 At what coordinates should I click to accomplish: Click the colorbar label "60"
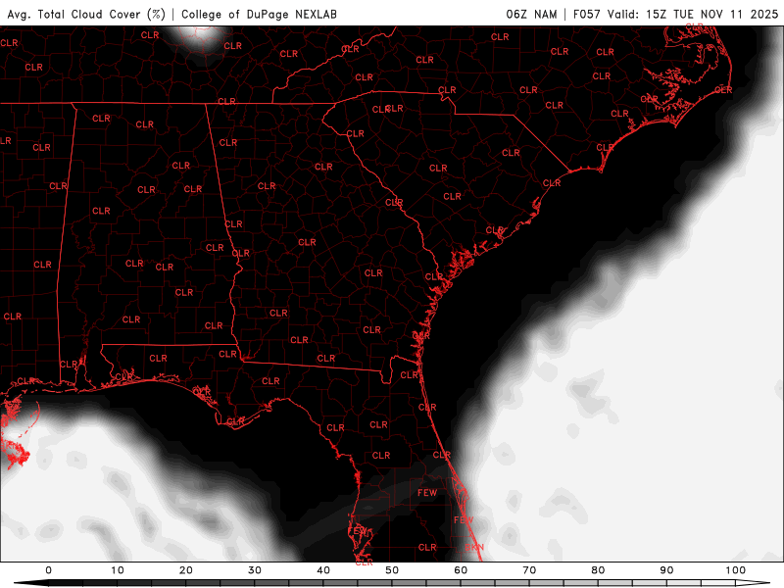(x=461, y=570)
